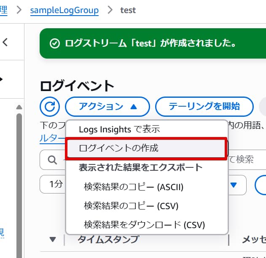Screen dimensions: 266x258
Task: Click the log events search field
Action: [245, 160]
